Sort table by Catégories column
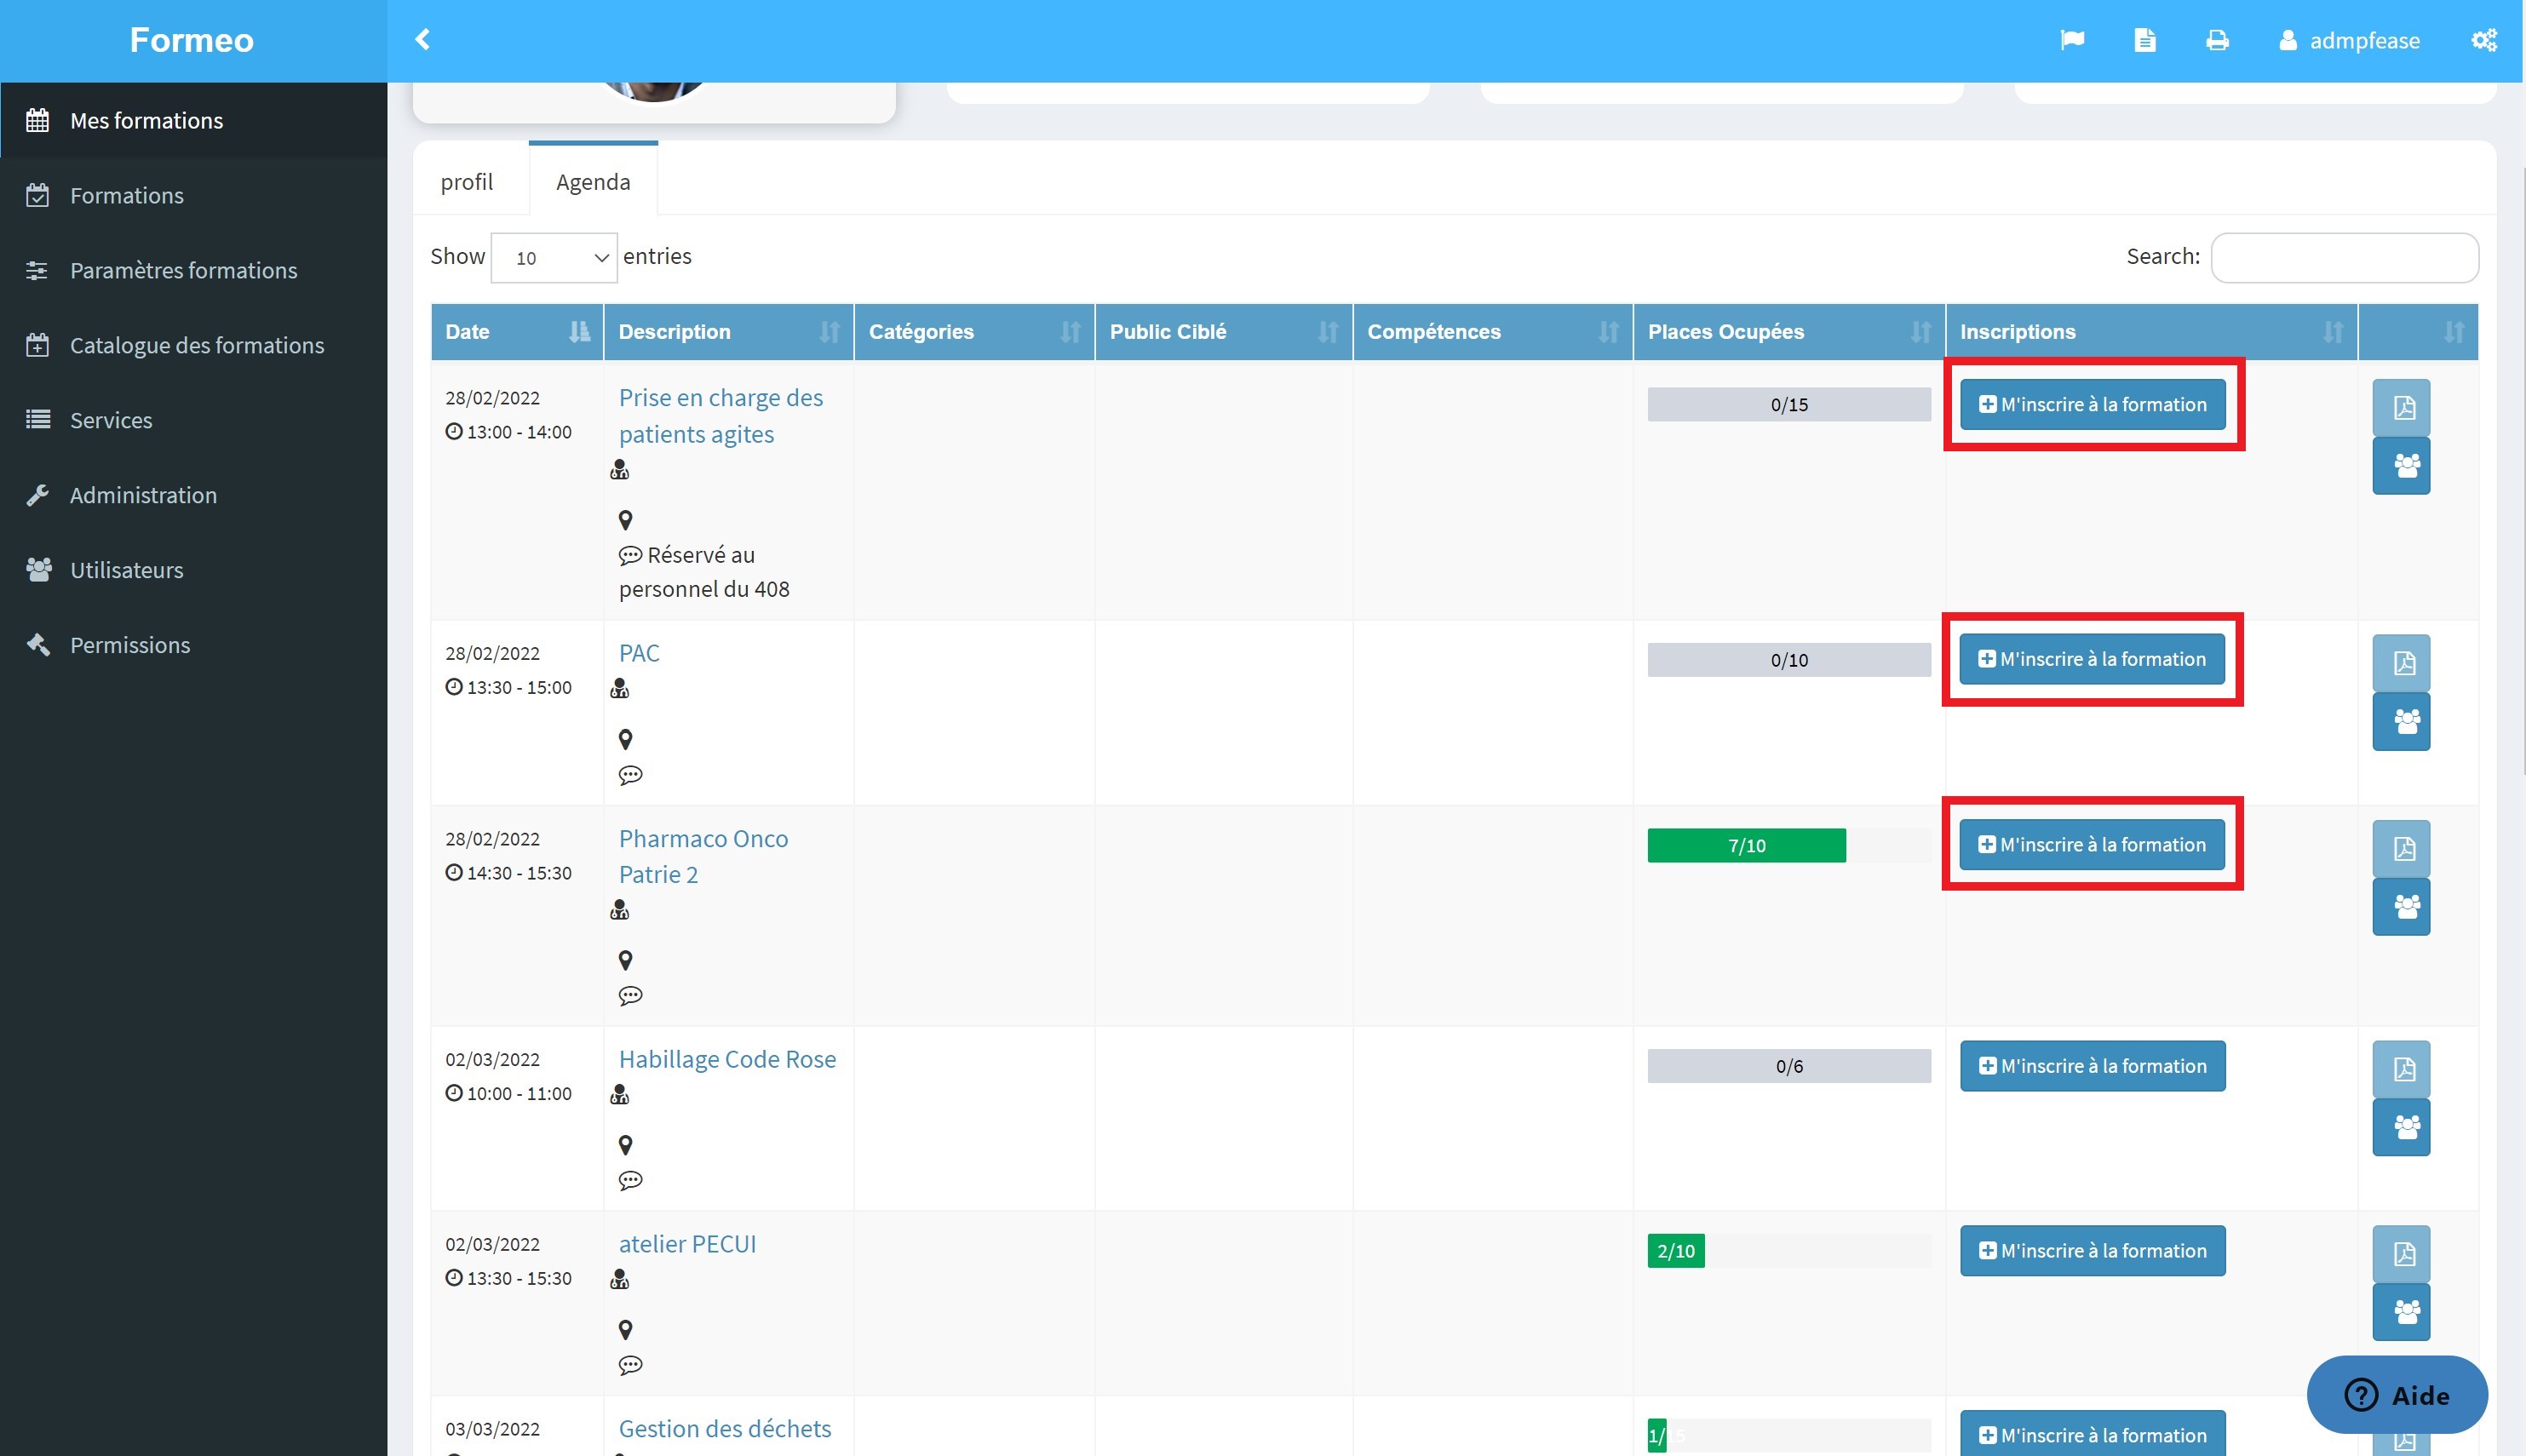2526x1456 pixels. [974, 332]
